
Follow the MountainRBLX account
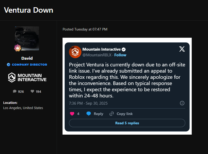point(120,55)
